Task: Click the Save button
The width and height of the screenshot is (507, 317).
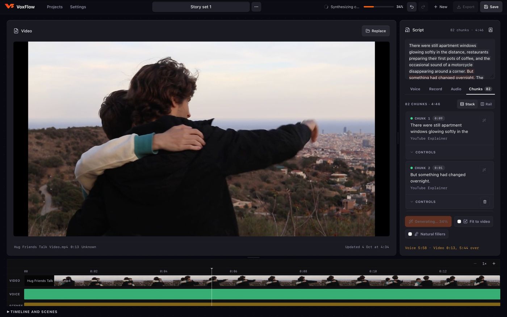Action: (x=491, y=7)
